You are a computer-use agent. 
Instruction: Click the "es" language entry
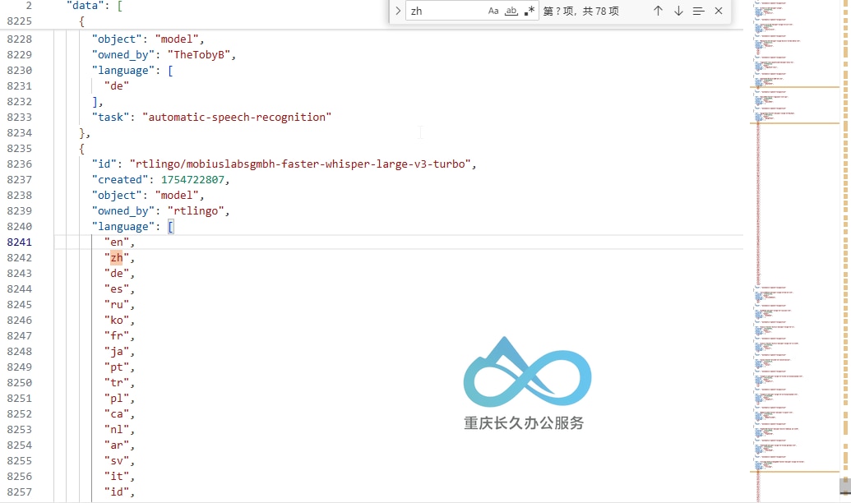tap(117, 289)
